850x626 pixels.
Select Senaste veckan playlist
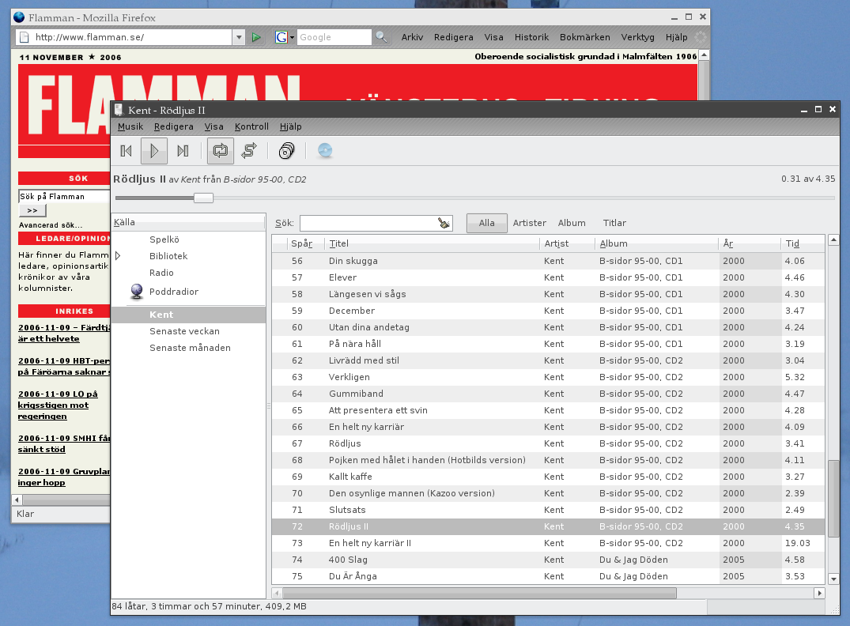pyautogui.click(x=185, y=331)
